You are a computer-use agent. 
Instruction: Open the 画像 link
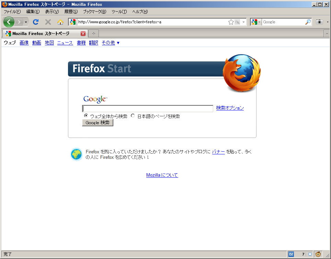[x=24, y=43]
